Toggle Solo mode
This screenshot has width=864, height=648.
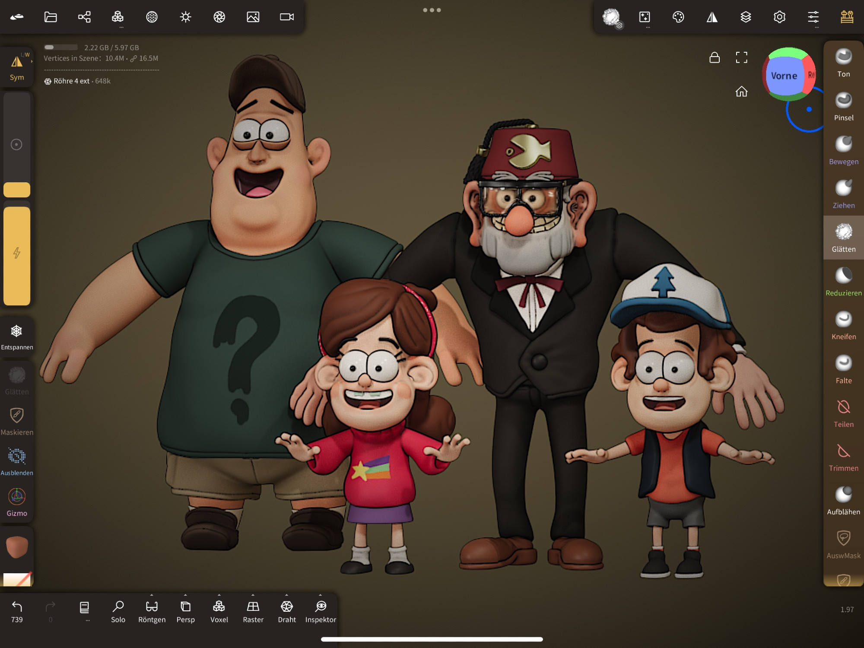click(x=118, y=612)
